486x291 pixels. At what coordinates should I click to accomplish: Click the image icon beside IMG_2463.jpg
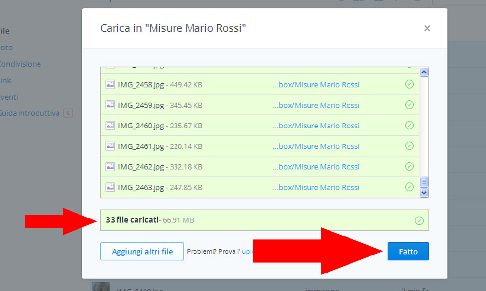(110, 187)
